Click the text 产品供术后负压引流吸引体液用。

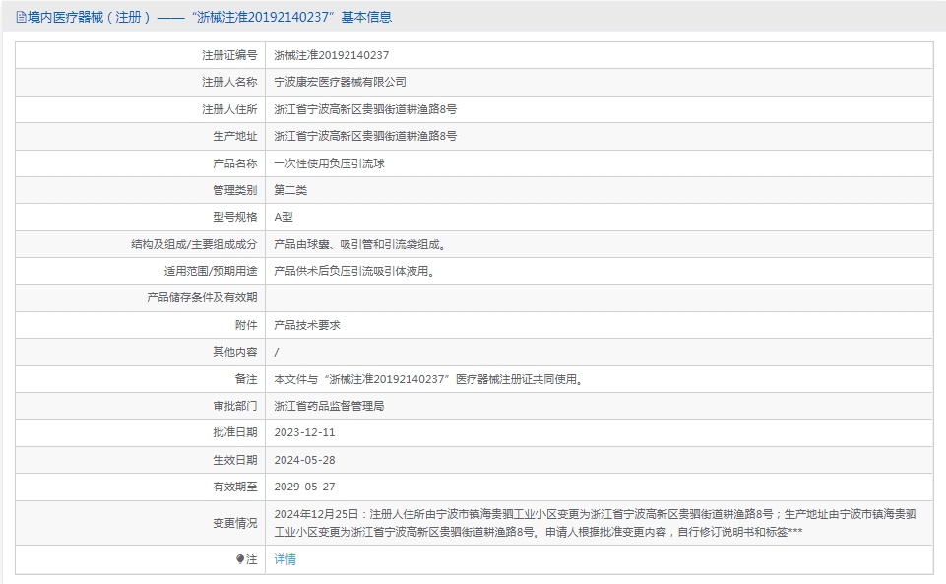click(354, 271)
